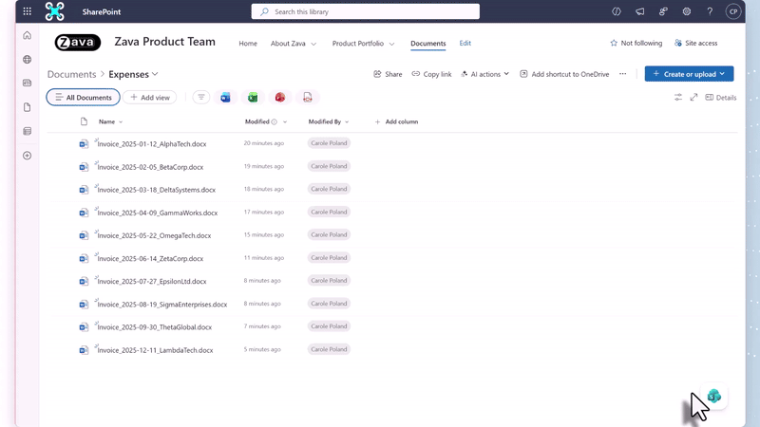Open Invoice_2025-07-27_EpsilonLtd.docx
The image size is (760, 427).
click(x=152, y=281)
